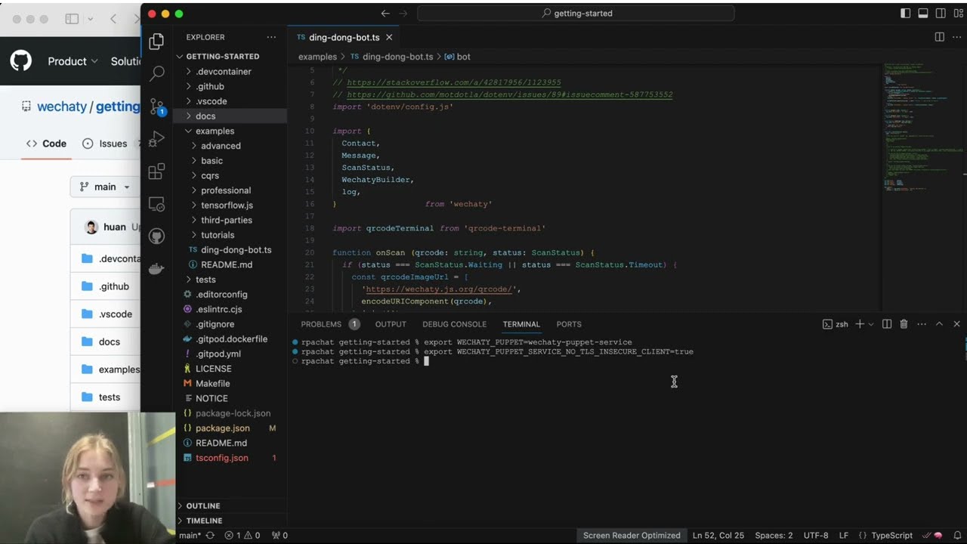Open the stackoverflow link in code comment

(x=454, y=82)
